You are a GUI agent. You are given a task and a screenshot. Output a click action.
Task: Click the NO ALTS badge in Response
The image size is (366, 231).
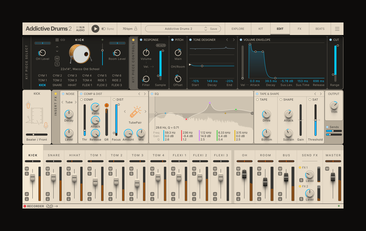pyautogui.click(x=161, y=45)
